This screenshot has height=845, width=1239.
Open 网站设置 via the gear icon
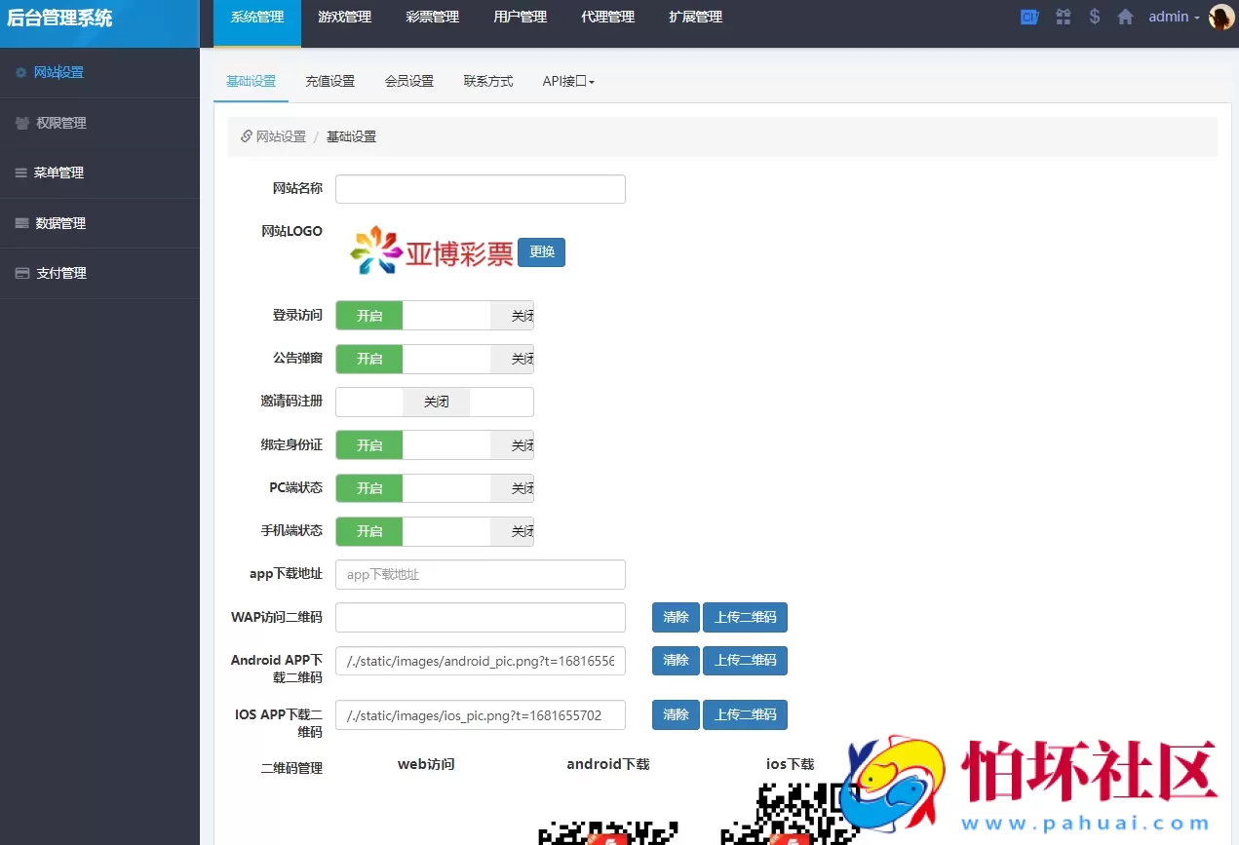coord(21,72)
